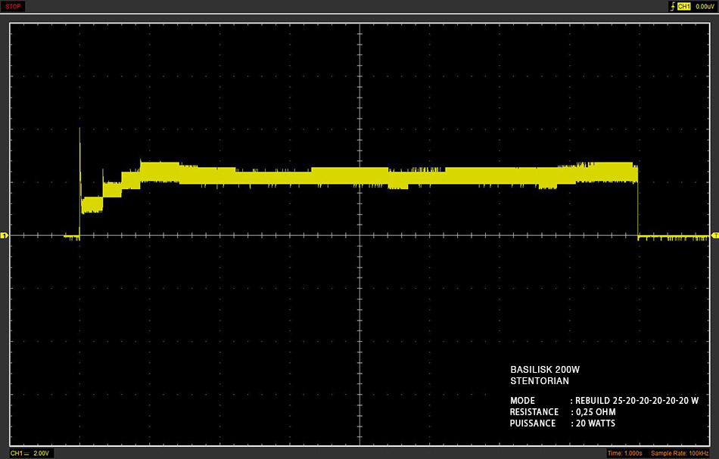Viewport: 719px width, 459px height.
Task: Click the T trigger level marker on right edge
Action: pos(715,235)
